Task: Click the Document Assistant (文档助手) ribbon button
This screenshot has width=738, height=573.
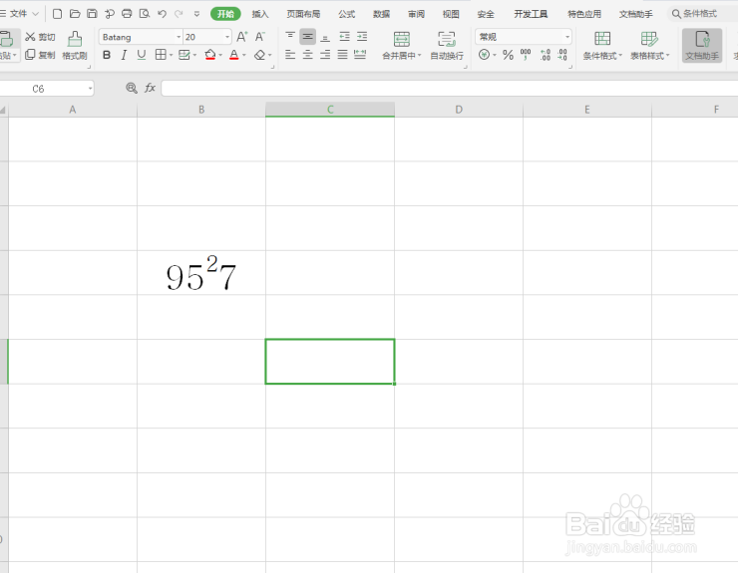Action: [x=702, y=46]
